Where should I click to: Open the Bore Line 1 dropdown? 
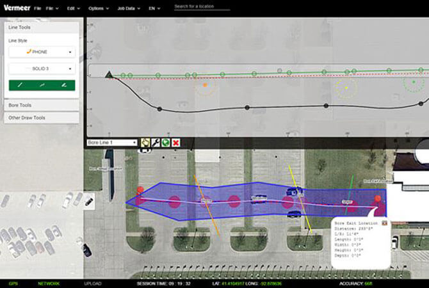[112, 142]
